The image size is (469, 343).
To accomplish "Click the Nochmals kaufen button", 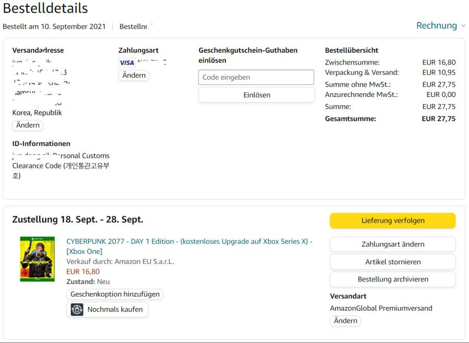I will click(x=107, y=310).
